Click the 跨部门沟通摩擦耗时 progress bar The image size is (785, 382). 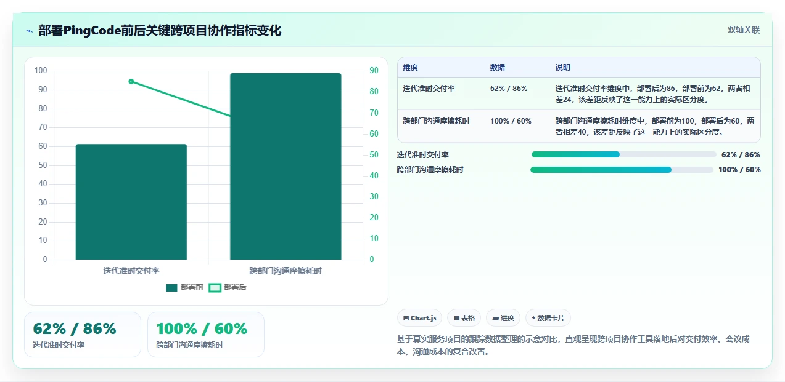(x=622, y=170)
